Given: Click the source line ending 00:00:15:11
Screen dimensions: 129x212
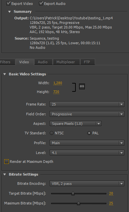Looking at the screenshot, I should point(65,43).
